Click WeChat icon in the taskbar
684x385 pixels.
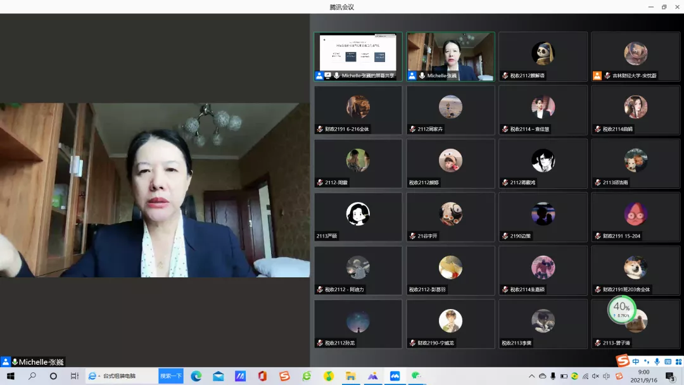[416, 376]
